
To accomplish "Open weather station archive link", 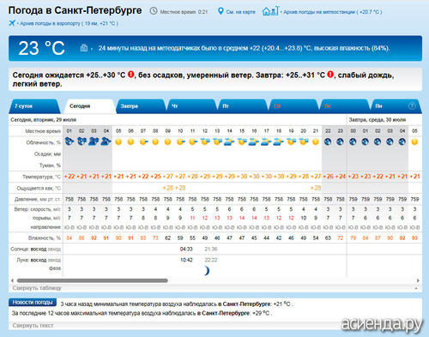I will tap(333, 12).
